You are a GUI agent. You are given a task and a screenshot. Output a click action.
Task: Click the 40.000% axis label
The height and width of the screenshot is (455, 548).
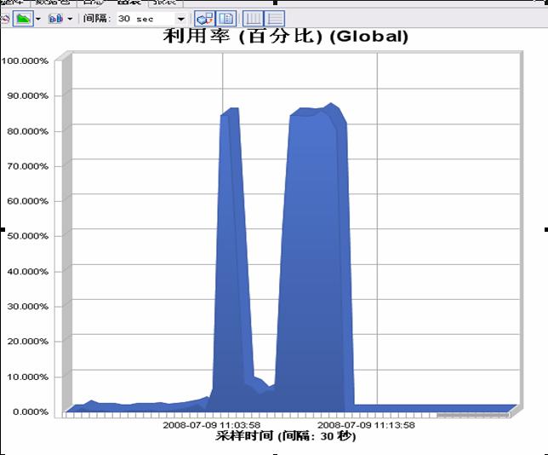click(27, 271)
